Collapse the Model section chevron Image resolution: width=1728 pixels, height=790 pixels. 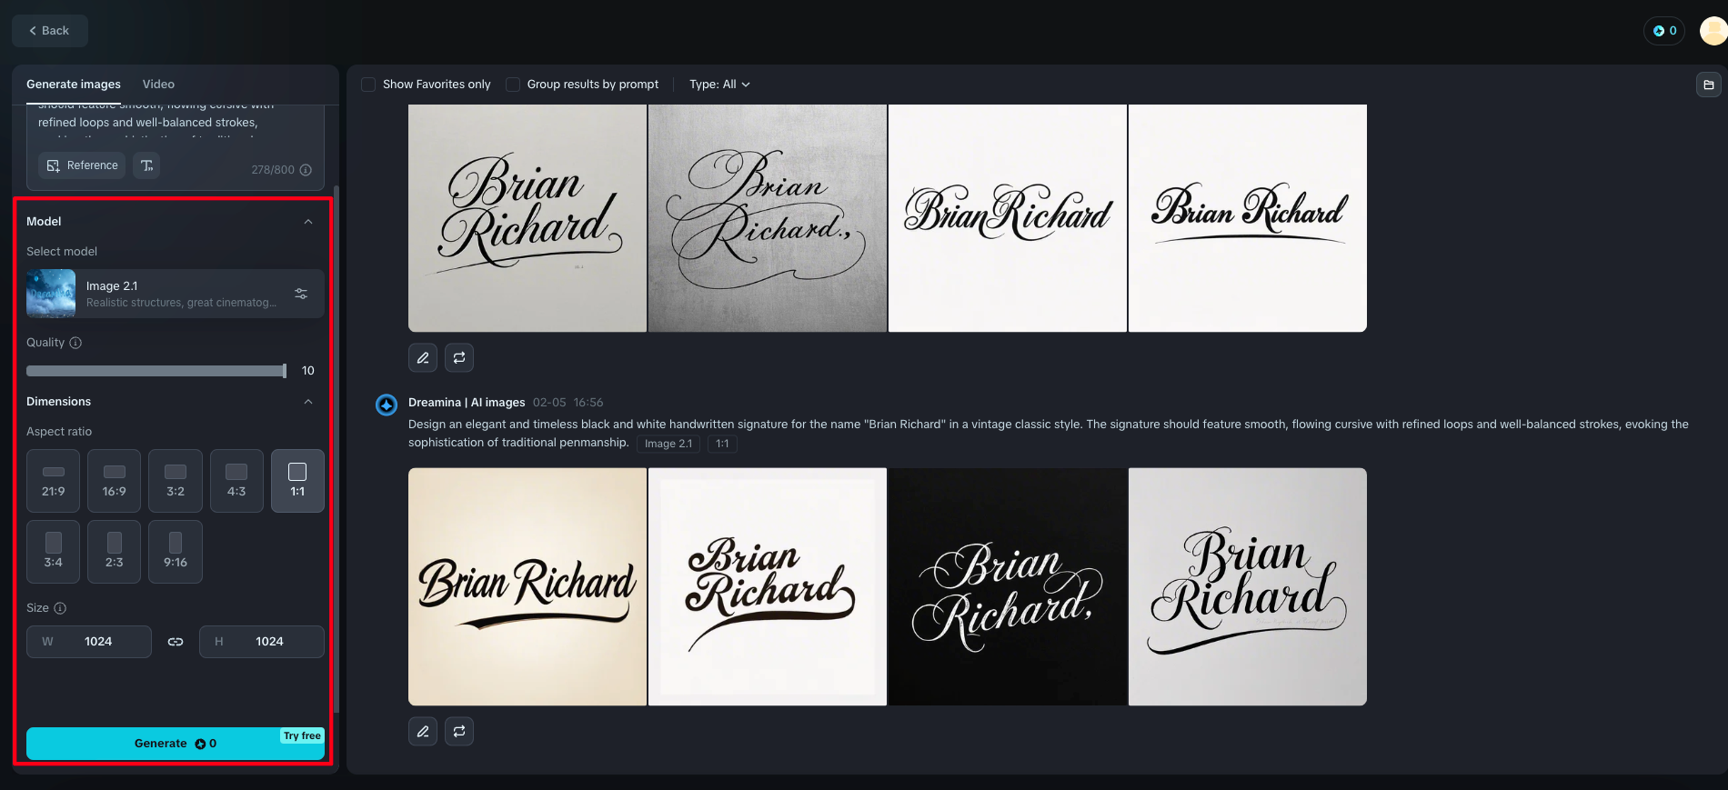(x=308, y=222)
